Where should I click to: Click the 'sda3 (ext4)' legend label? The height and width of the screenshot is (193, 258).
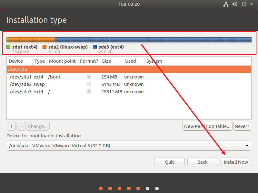coord(111,47)
